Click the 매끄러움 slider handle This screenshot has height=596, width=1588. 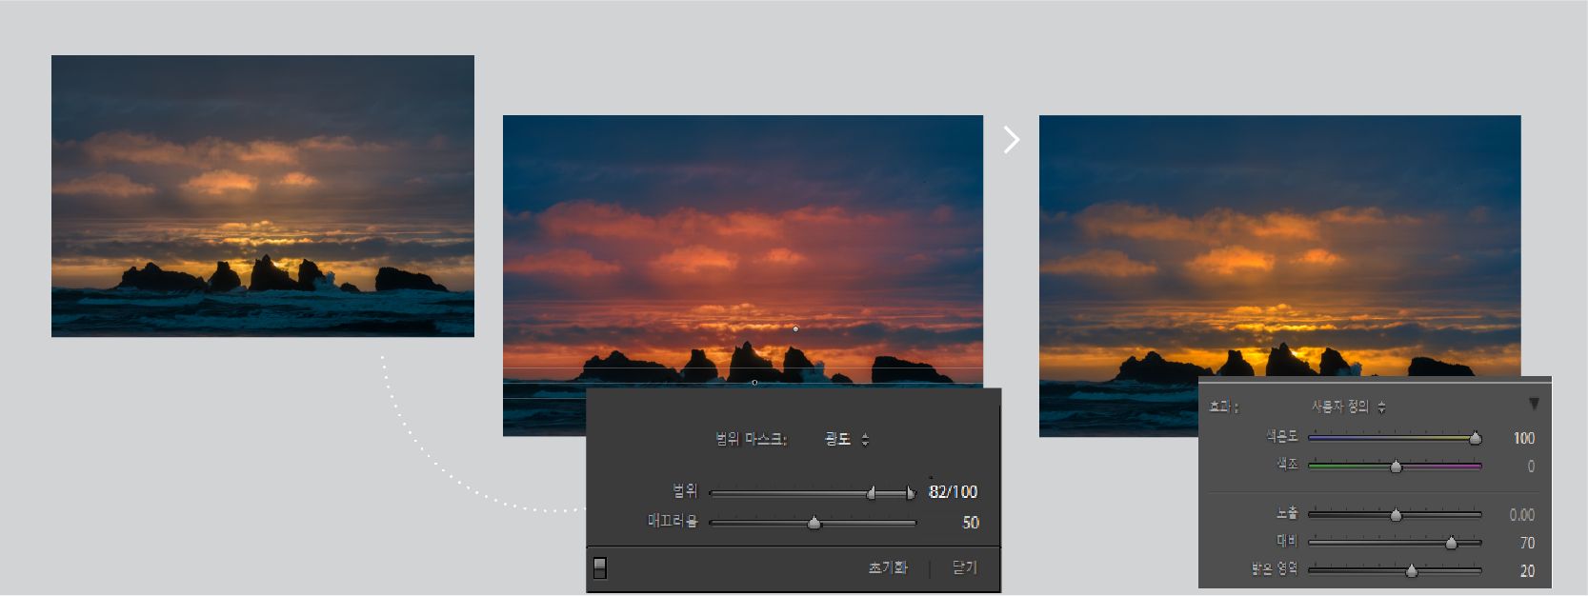814,523
